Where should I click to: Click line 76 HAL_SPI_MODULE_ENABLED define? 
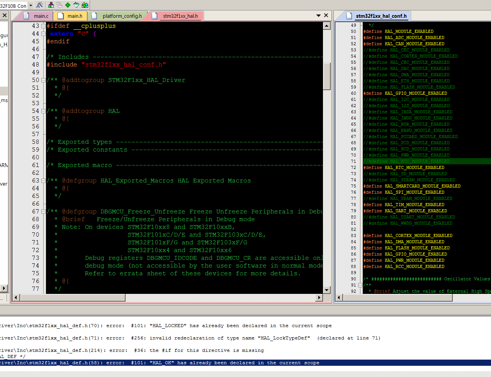point(404,192)
